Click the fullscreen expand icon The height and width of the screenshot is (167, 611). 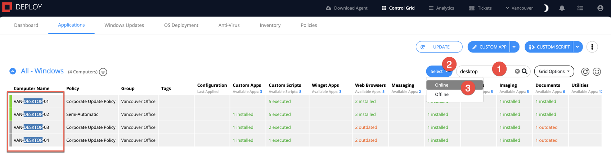[597, 72]
